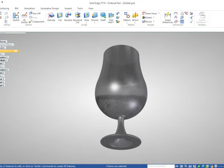This screenshot has width=224, height=168.
Task: Select the 'ence Planes' PathFinder node
Action: 7,45
